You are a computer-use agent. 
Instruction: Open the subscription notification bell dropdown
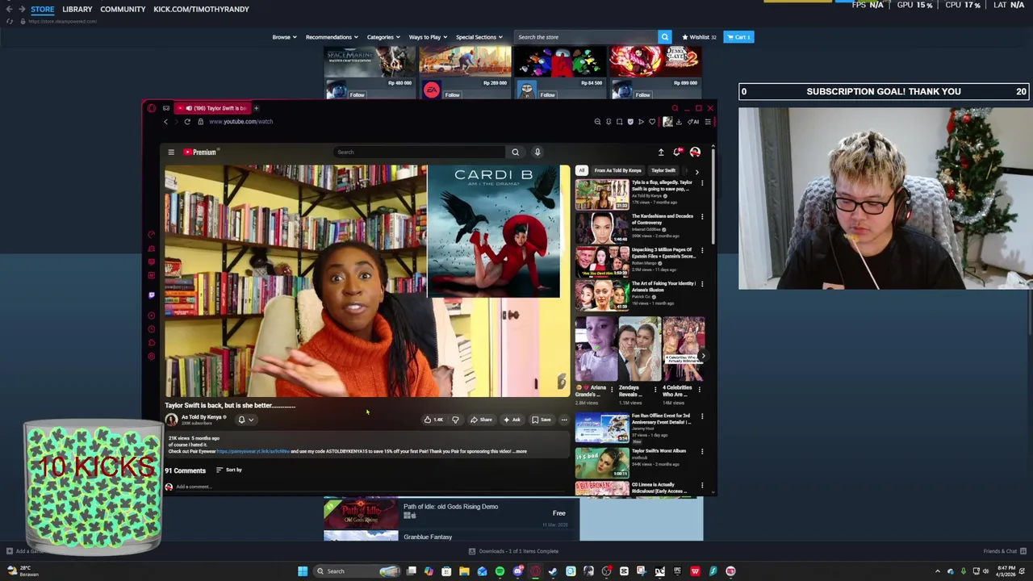click(245, 420)
